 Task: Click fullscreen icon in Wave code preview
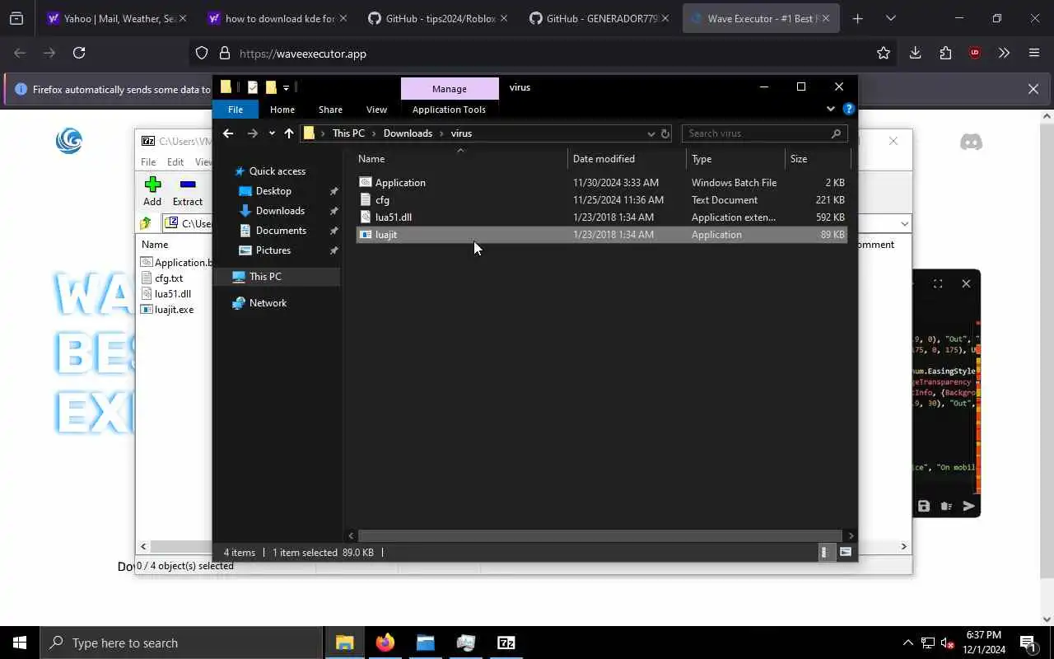pos(938,283)
